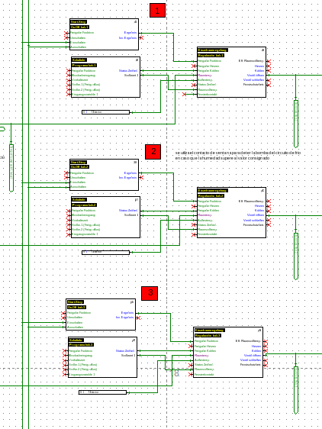Click the Spanish comment text about contacto de ventana
This screenshot has height=429, width=322.
click(238, 156)
